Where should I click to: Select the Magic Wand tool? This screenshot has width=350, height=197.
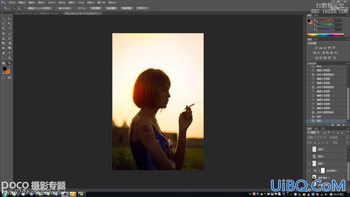pyautogui.click(x=9, y=23)
